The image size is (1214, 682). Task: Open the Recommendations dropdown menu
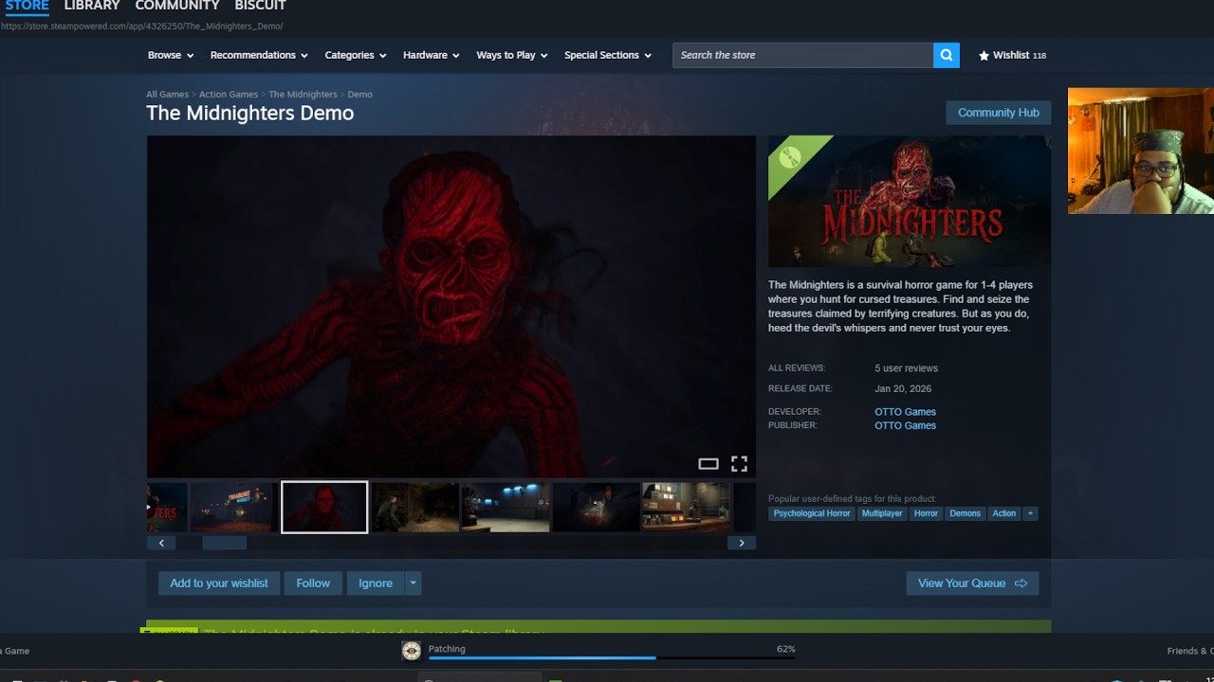coord(259,55)
